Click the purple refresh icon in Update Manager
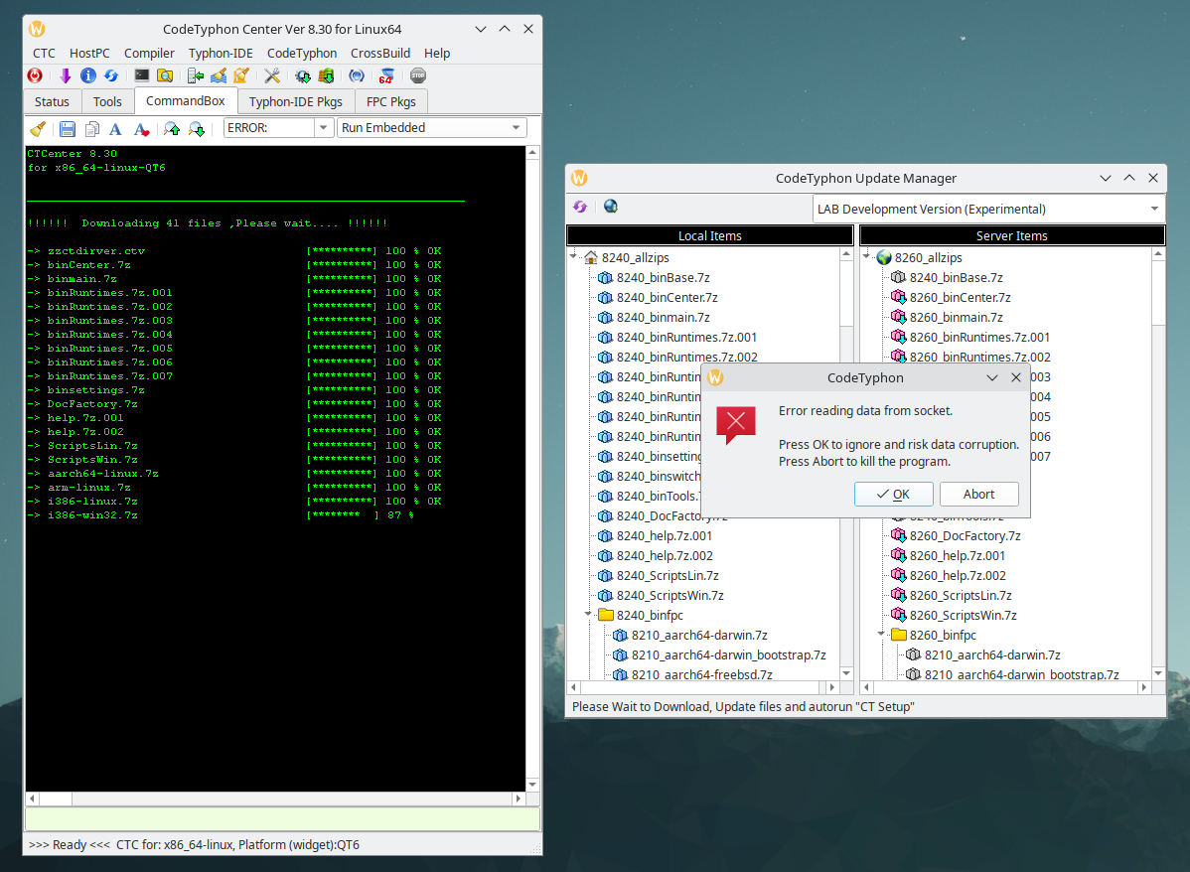The width and height of the screenshot is (1190, 872). (580, 207)
